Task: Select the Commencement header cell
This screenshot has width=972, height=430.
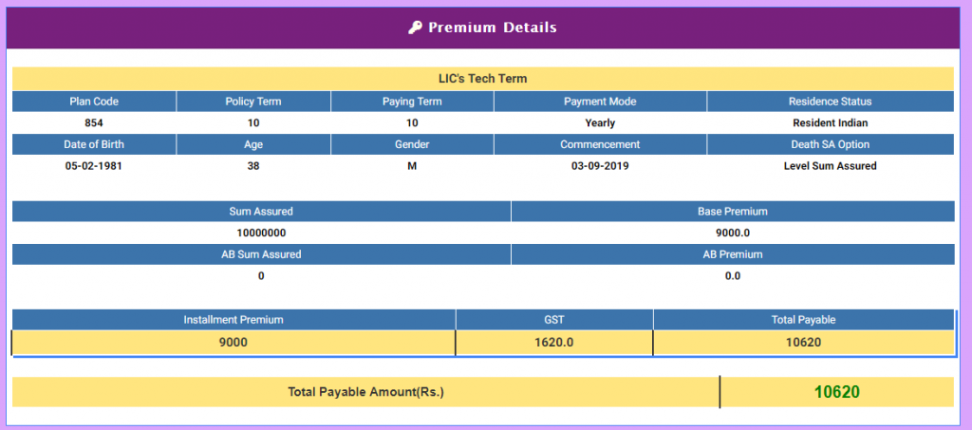Action: tap(600, 144)
